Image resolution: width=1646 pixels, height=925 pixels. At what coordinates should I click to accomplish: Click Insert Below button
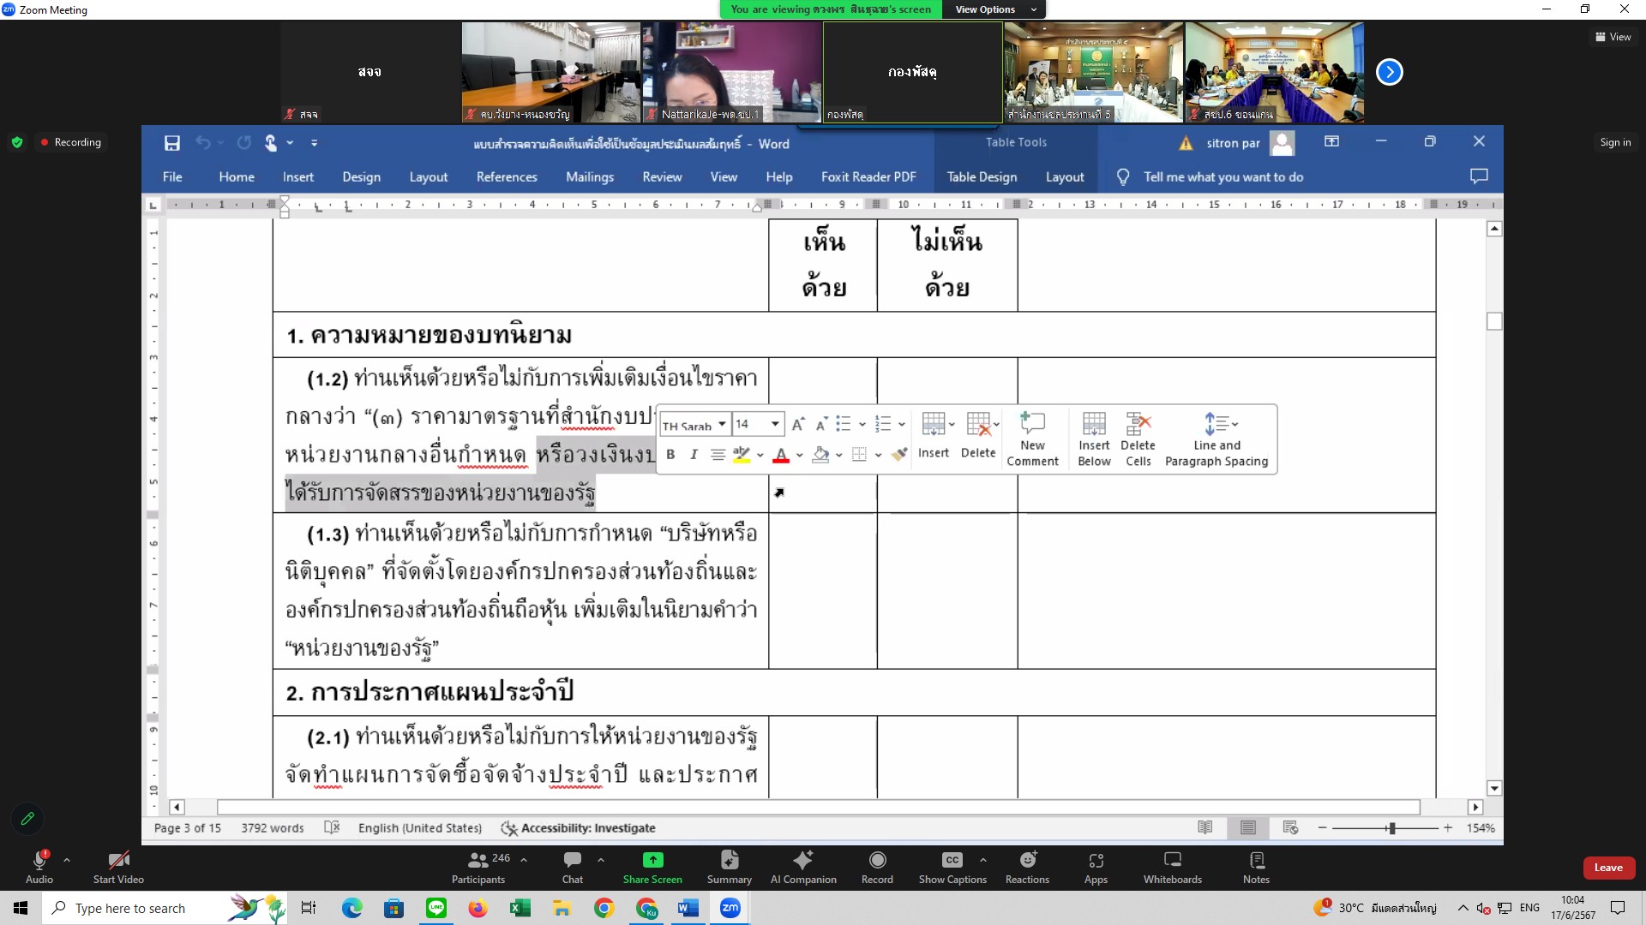tap(1094, 439)
